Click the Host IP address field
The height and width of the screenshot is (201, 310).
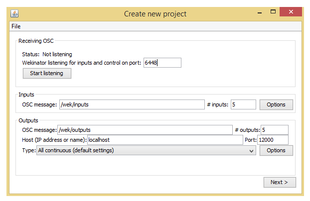tap(164, 140)
